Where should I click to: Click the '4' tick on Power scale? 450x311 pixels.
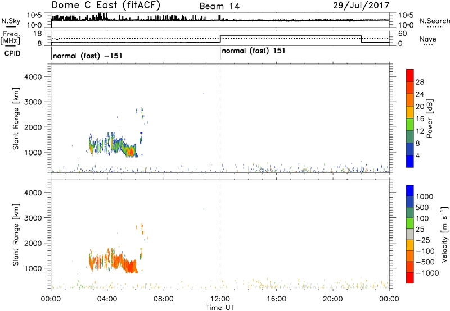click(x=417, y=155)
